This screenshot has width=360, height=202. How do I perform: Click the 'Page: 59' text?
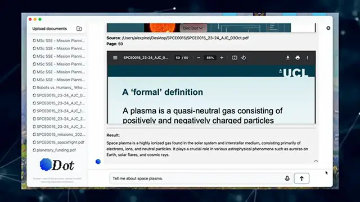point(115,44)
